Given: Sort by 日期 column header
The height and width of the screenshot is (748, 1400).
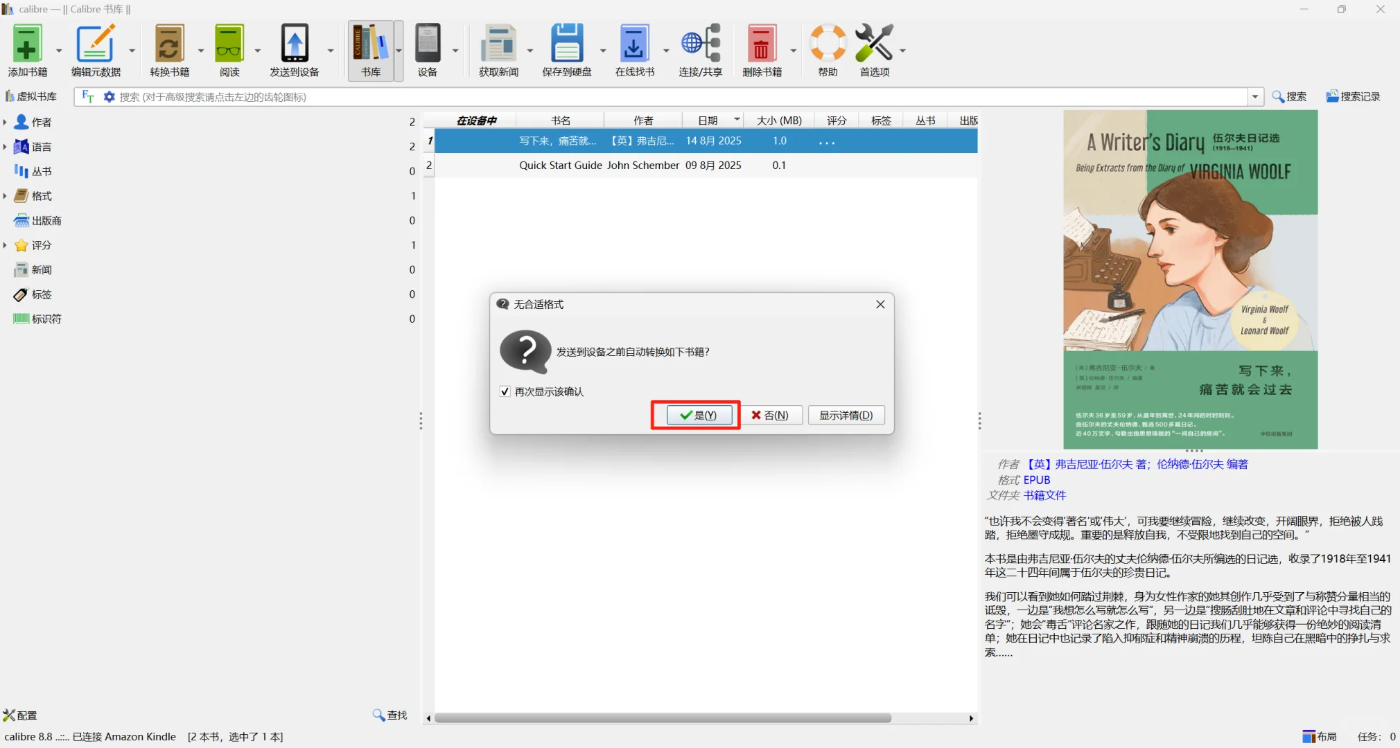Looking at the screenshot, I should tap(713, 121).
